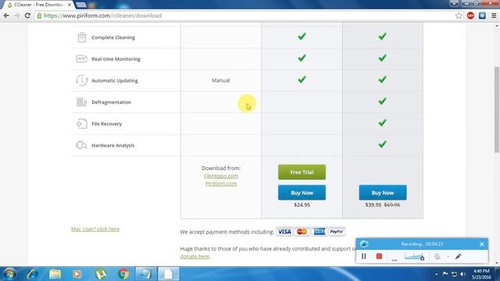Screen dimensions: 500x281
Task: Click the volume speaker tray icon
Action: click(462, 274)
